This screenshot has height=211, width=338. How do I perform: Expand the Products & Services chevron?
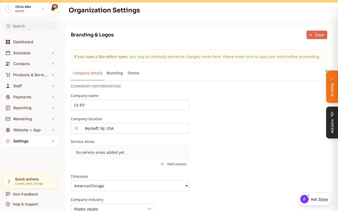click(x=53, y=75)
